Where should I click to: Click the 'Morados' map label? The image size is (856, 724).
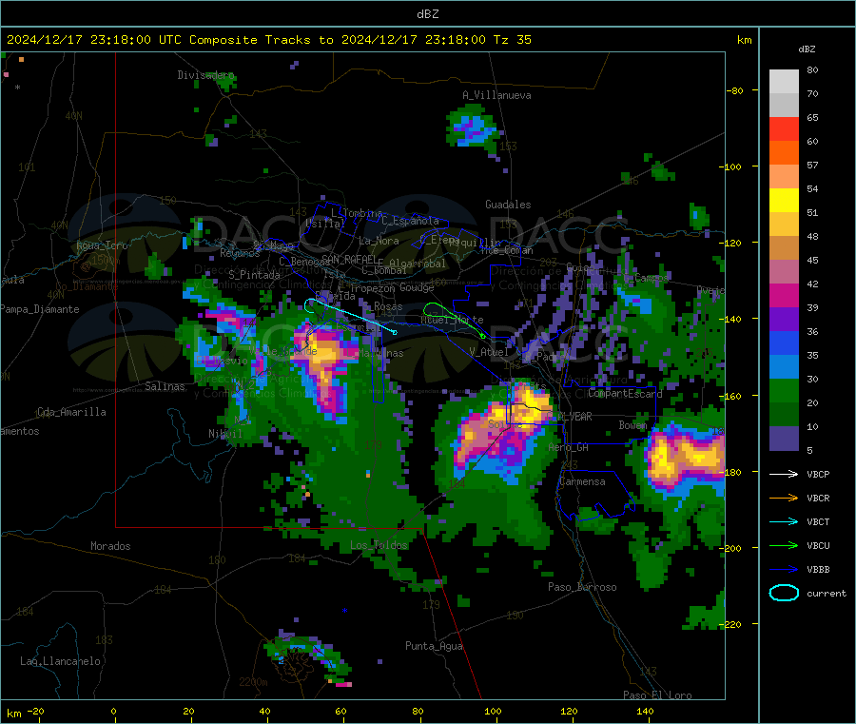click(110, 546)
